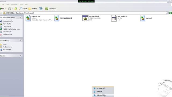Collapse the Other Places panel
Screen dimensions: 172x97
click(x=20, y=41)
